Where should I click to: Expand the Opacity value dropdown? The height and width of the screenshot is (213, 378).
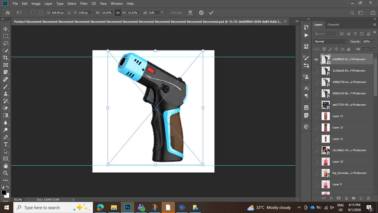374,41
